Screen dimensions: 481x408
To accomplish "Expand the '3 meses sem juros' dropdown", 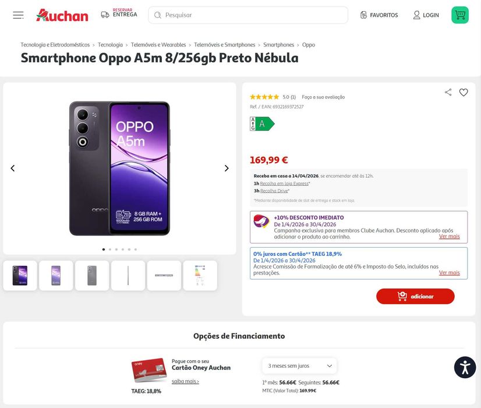I will [x=299, y=366].
